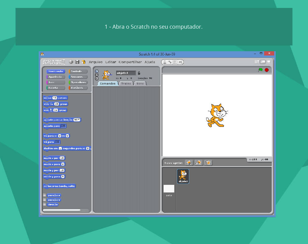Click the sprite preview cat in header

(x=107, y=75)
